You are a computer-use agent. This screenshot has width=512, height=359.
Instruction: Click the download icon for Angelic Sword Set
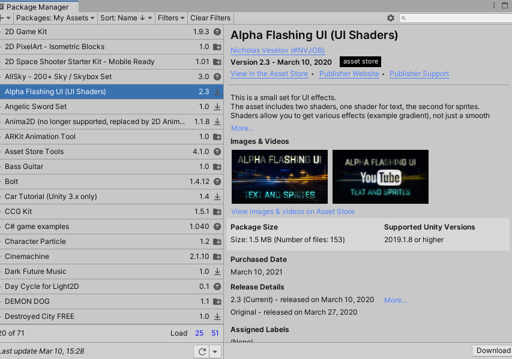pyautogui.click(x=217, y=107)
